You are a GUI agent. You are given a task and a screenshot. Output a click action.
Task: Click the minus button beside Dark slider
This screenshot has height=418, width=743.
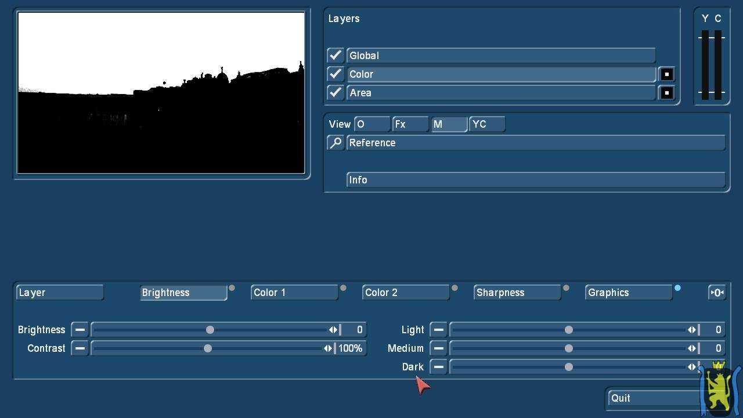(438, 367)
